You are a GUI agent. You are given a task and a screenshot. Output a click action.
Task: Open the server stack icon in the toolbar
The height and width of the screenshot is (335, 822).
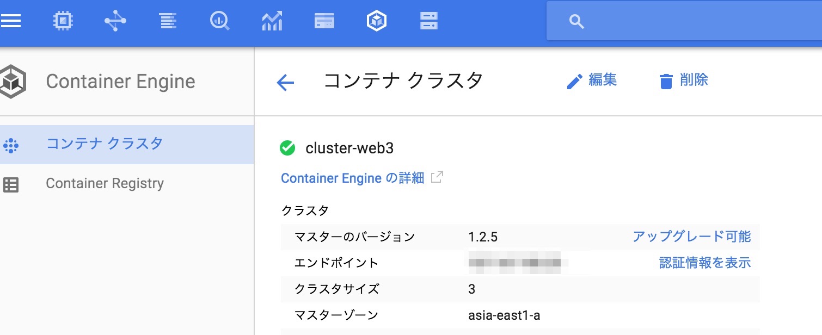pyautogui.click(x=428, y=20)
